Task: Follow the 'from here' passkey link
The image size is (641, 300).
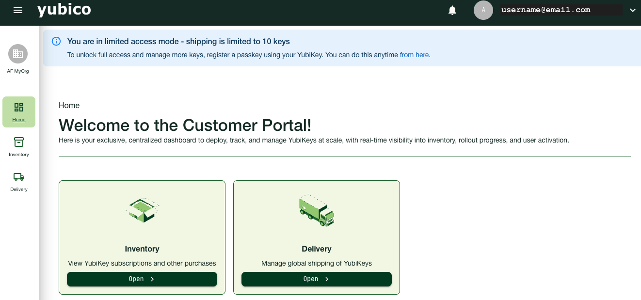Action: point(414,55)
